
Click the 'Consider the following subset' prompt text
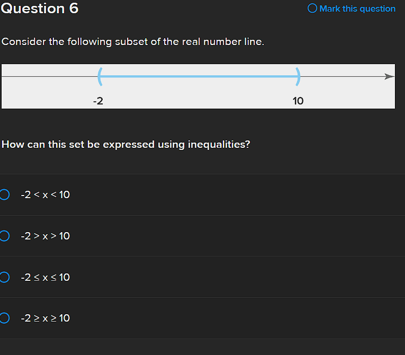click(132, 41)
